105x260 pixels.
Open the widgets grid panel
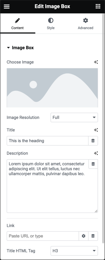click(x=98, y=6)
